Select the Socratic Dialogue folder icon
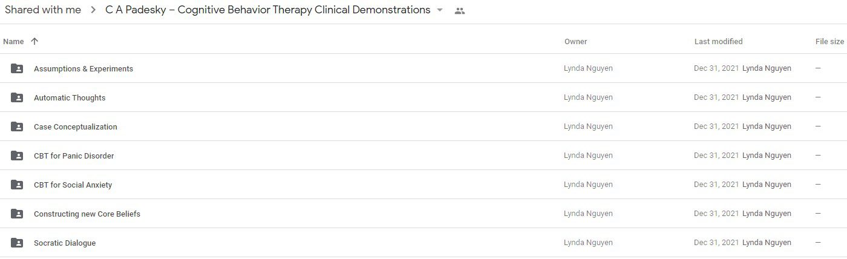 point(17,243)
